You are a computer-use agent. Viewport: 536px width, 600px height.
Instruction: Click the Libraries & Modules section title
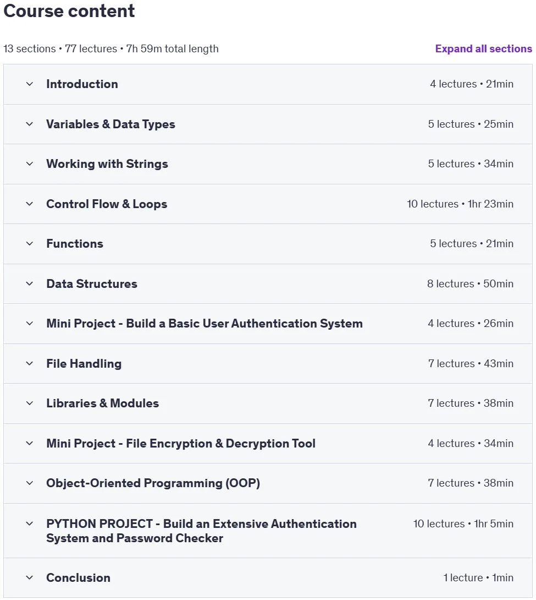(102, 403)
